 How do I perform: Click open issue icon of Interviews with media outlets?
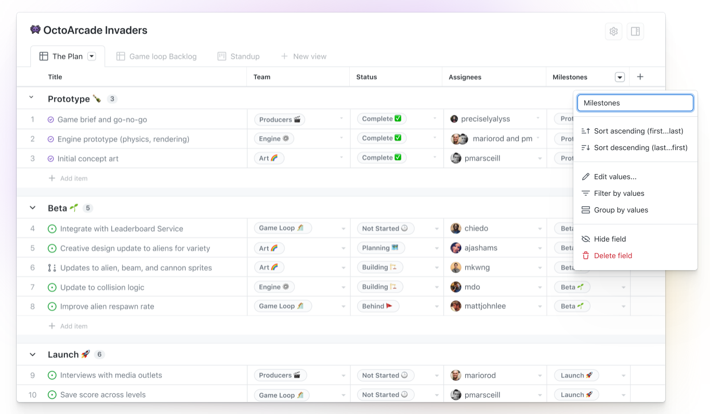tap(52, 375)
